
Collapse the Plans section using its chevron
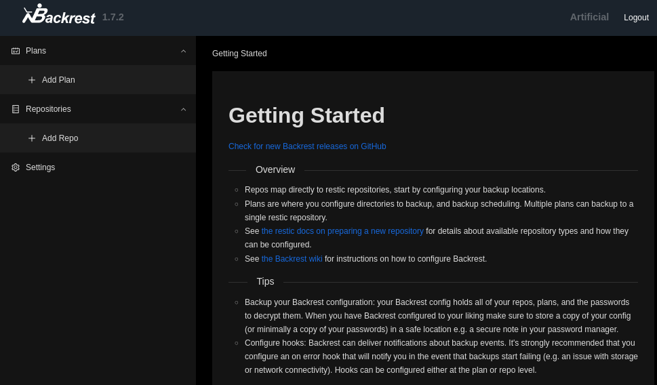[x=183, y=51]
